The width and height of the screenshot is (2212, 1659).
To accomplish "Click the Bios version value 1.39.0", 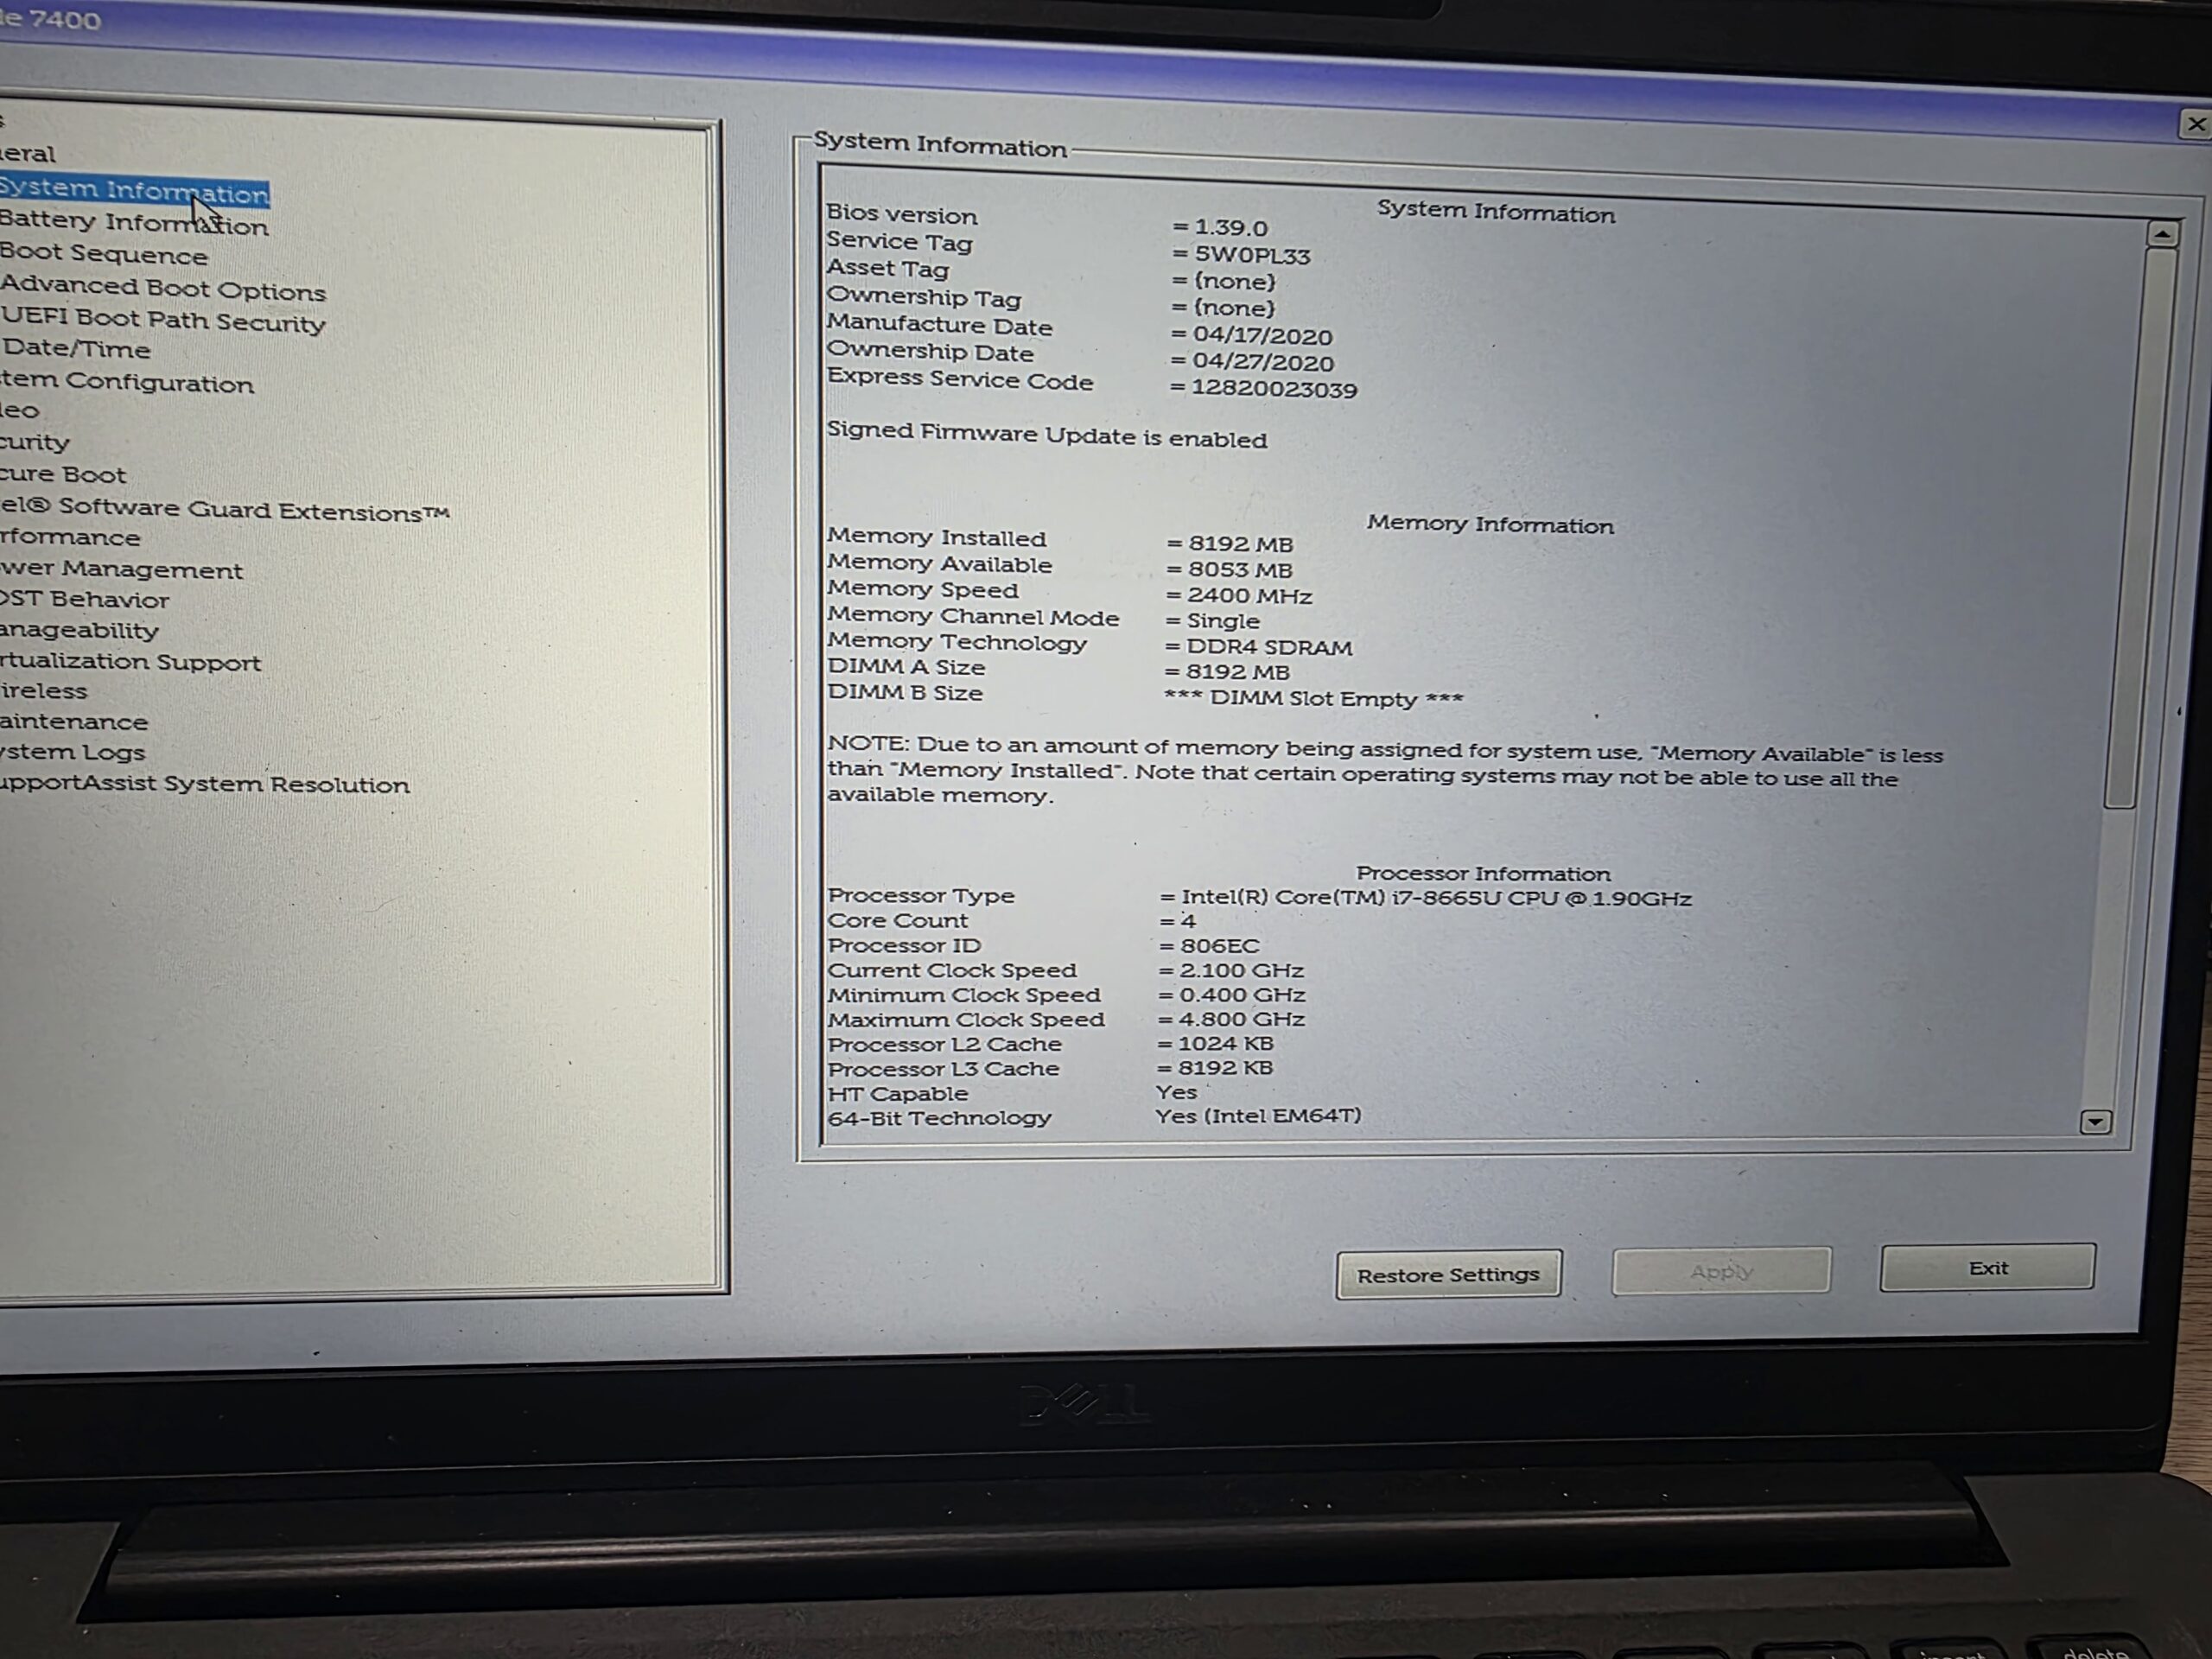I will tap(1230, 228).
